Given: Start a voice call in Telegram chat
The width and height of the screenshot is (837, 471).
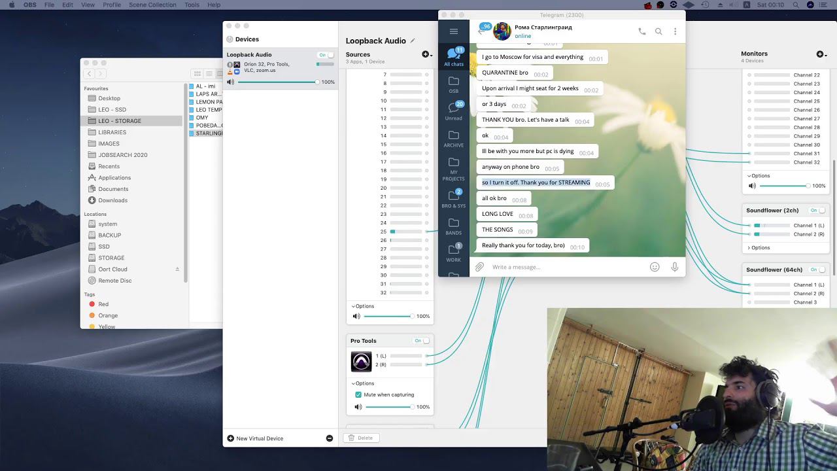Looking at the screenshot, I should 642,31.
